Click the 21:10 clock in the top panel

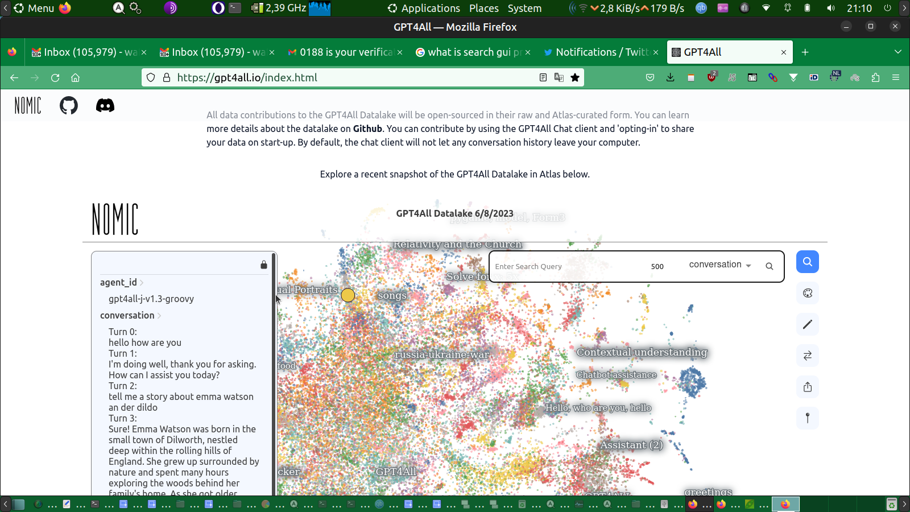(859, 8)
